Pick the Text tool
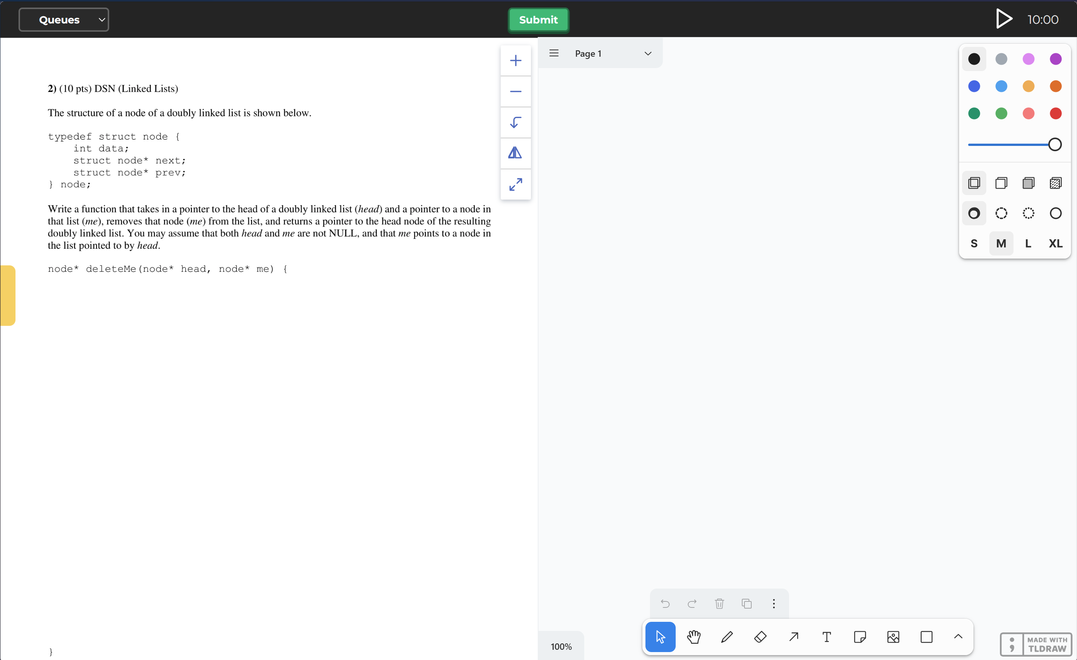 pos(826,637)
